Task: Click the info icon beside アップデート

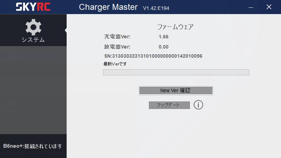Action: pos(198,105)
